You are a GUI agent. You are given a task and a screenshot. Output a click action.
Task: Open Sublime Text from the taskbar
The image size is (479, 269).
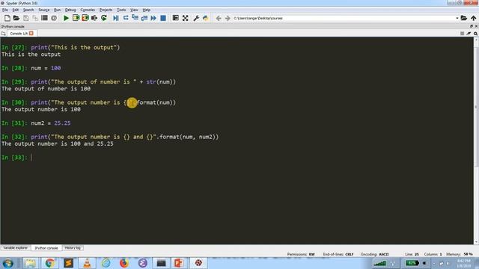click(x=68, y=263)
